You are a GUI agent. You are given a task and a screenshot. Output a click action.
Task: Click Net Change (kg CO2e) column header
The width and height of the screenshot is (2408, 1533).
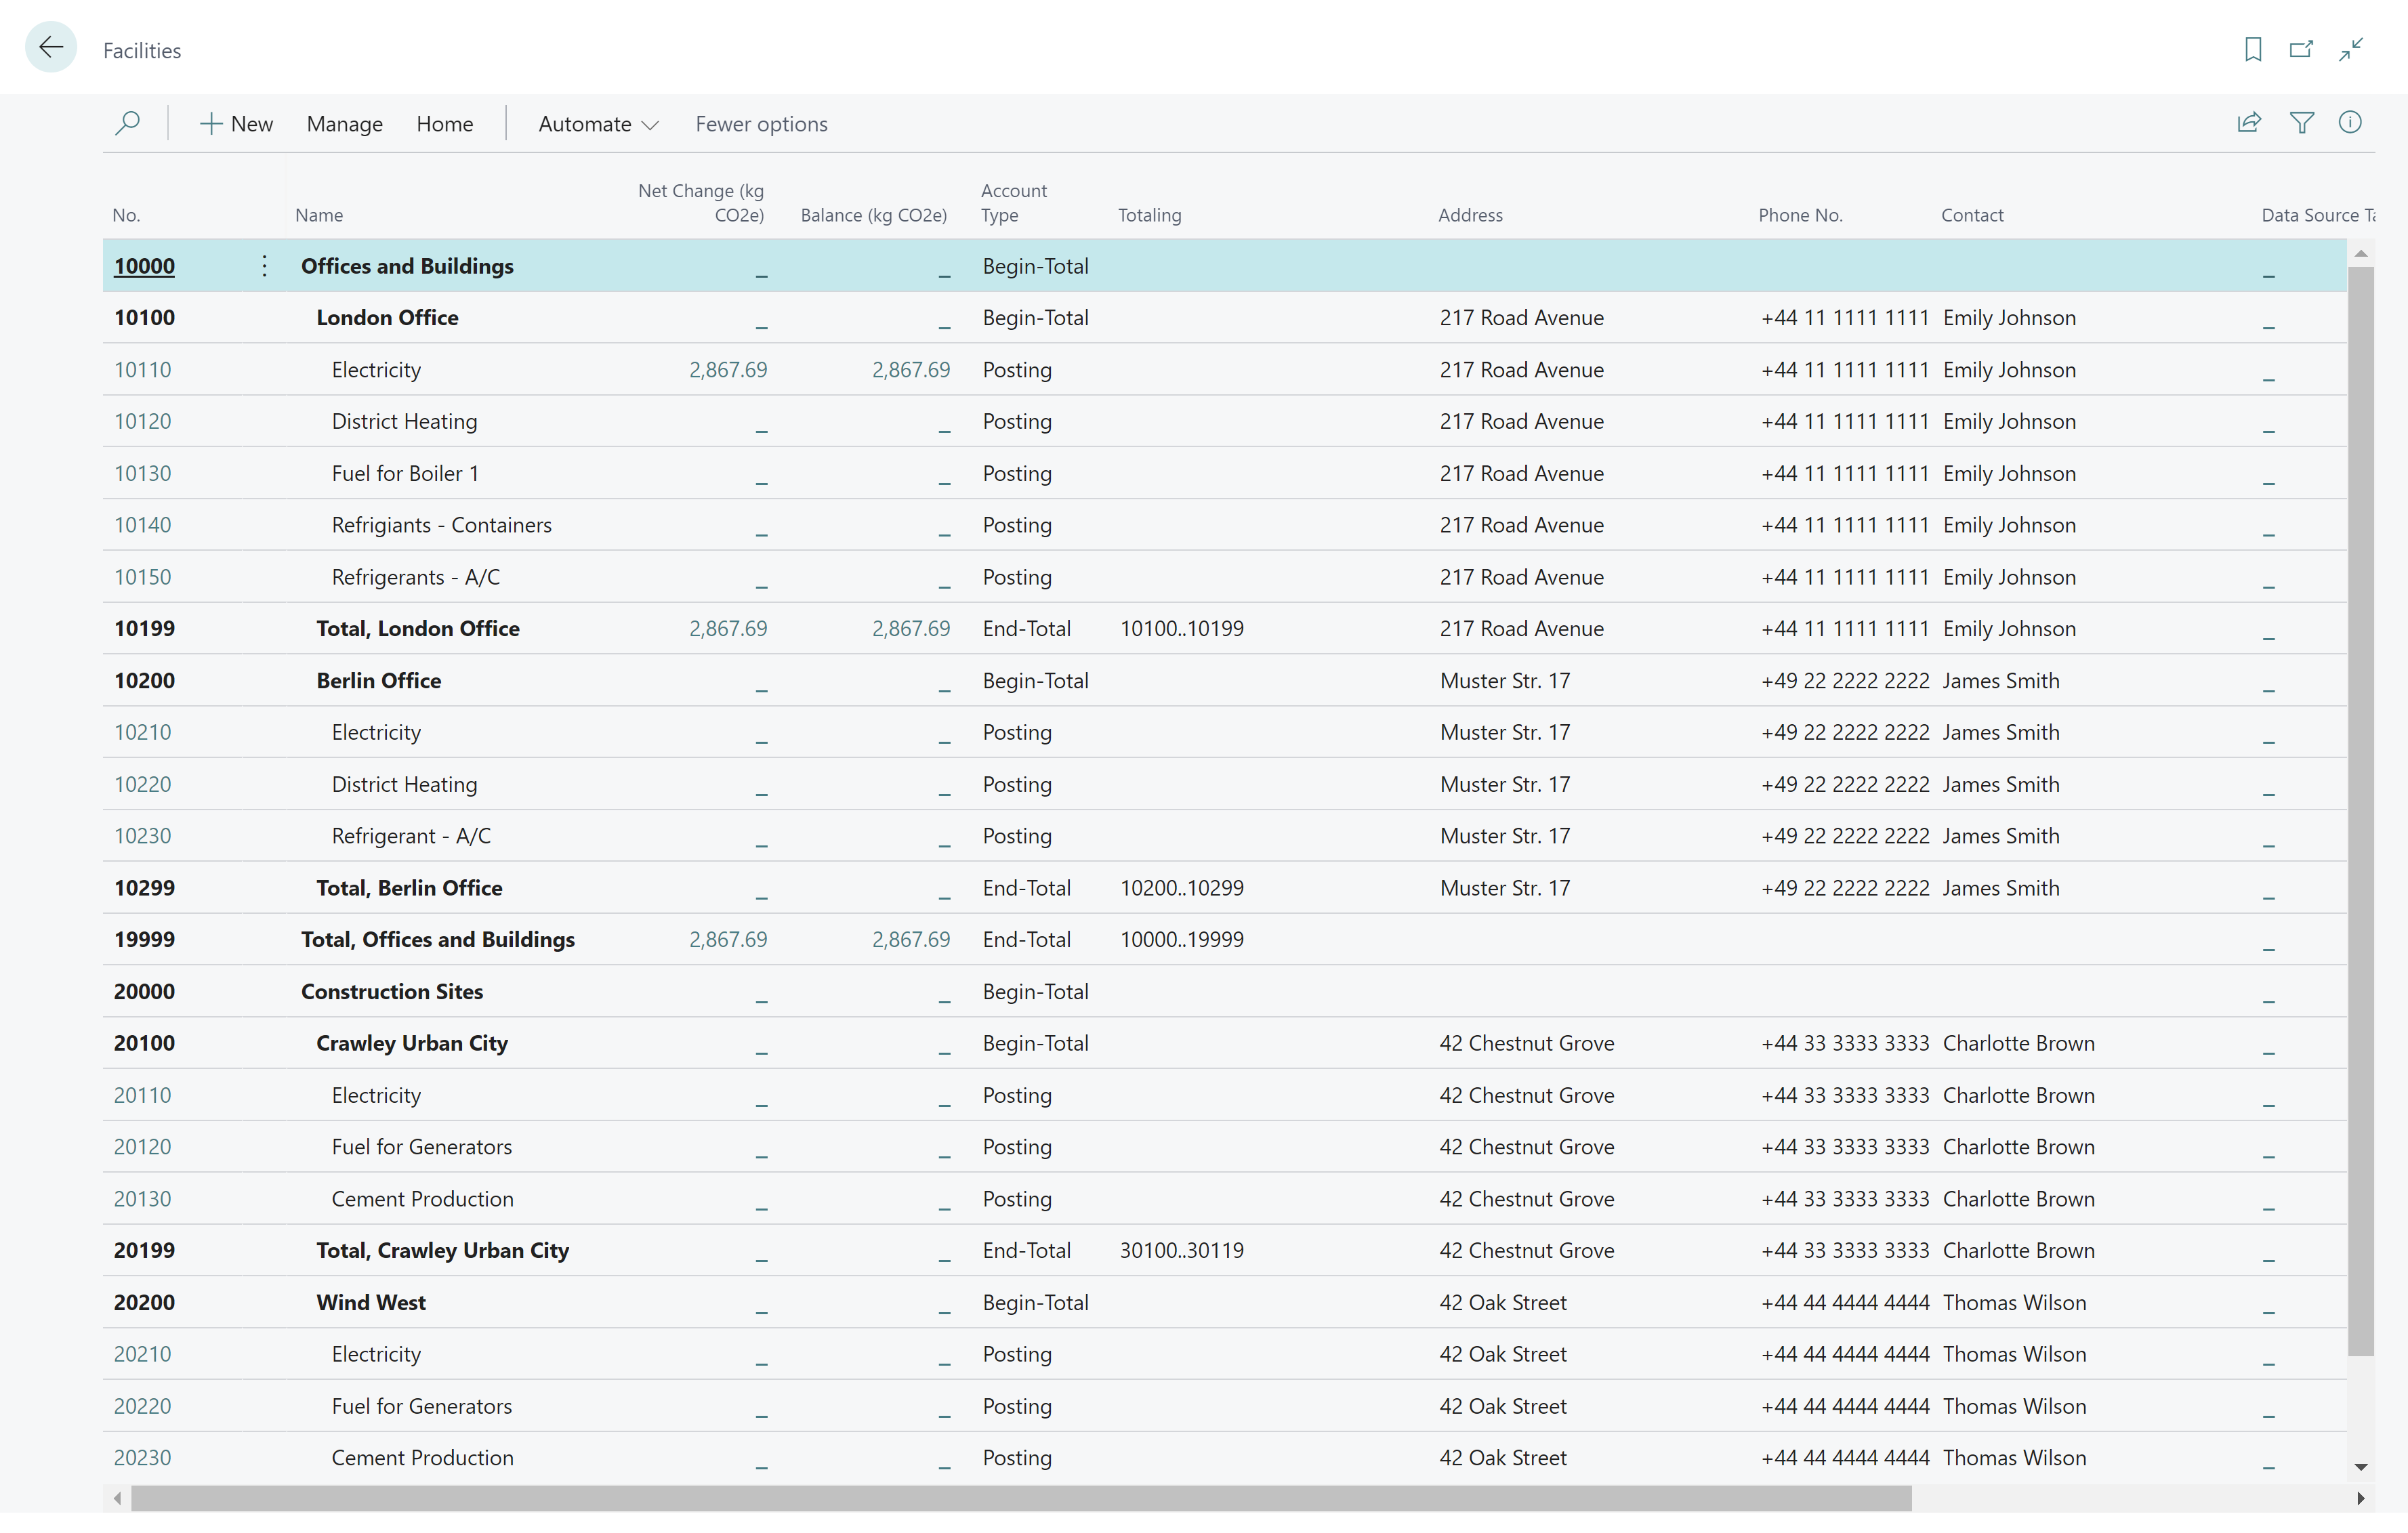(701, 203)
